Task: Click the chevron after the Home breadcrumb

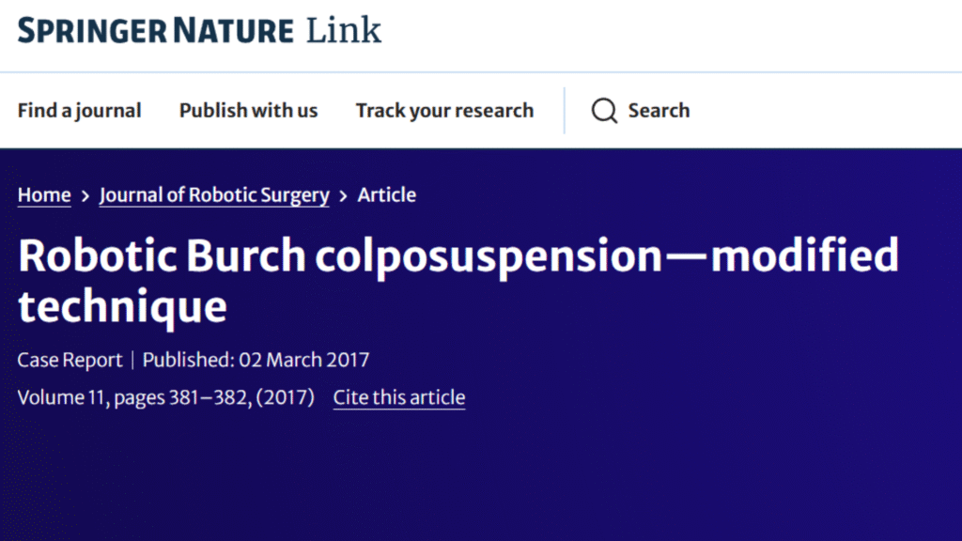Action: [85, 195]
